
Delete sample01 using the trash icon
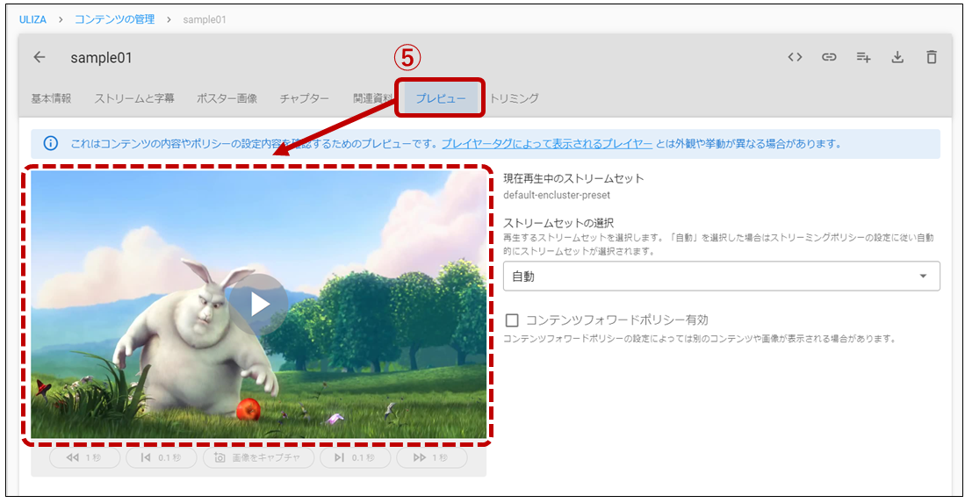pos(931,57)
